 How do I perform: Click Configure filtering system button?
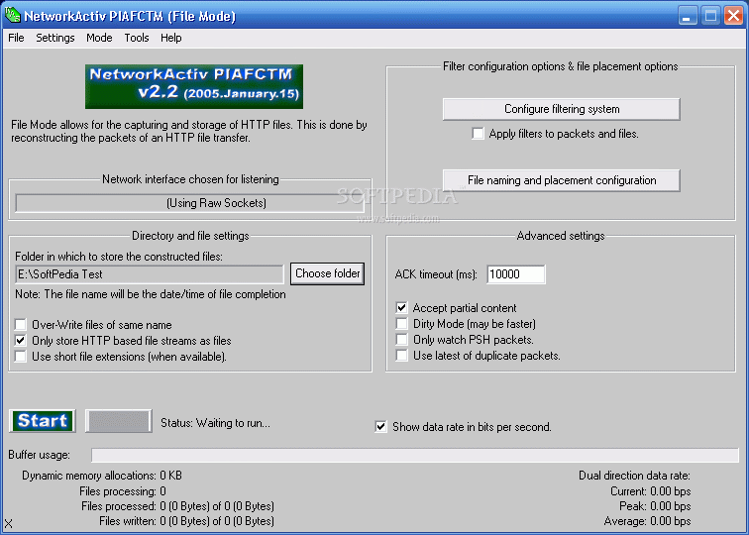[x=562, y=109]
